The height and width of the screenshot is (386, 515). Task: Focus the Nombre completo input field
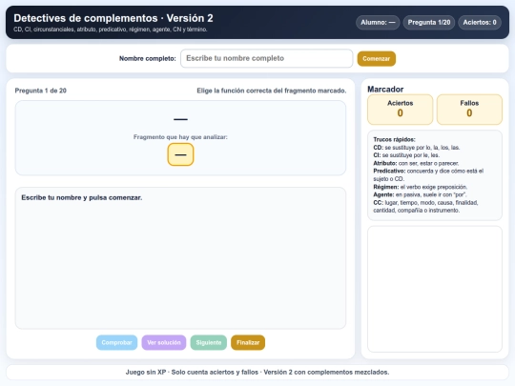click(x=267, y=58)
